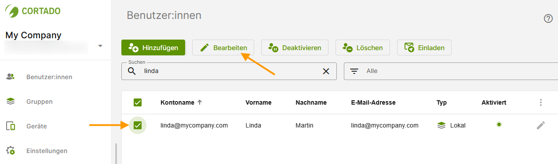Open Benutzer:innen in the sidebar
Screen dimensions: 558x164
(x=49, y=77)
